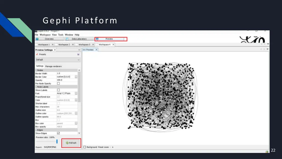The height and width of the screenshot is (159, 282).
Task: Edit the node Opacity value 100.0
Action: pos(67,80)
